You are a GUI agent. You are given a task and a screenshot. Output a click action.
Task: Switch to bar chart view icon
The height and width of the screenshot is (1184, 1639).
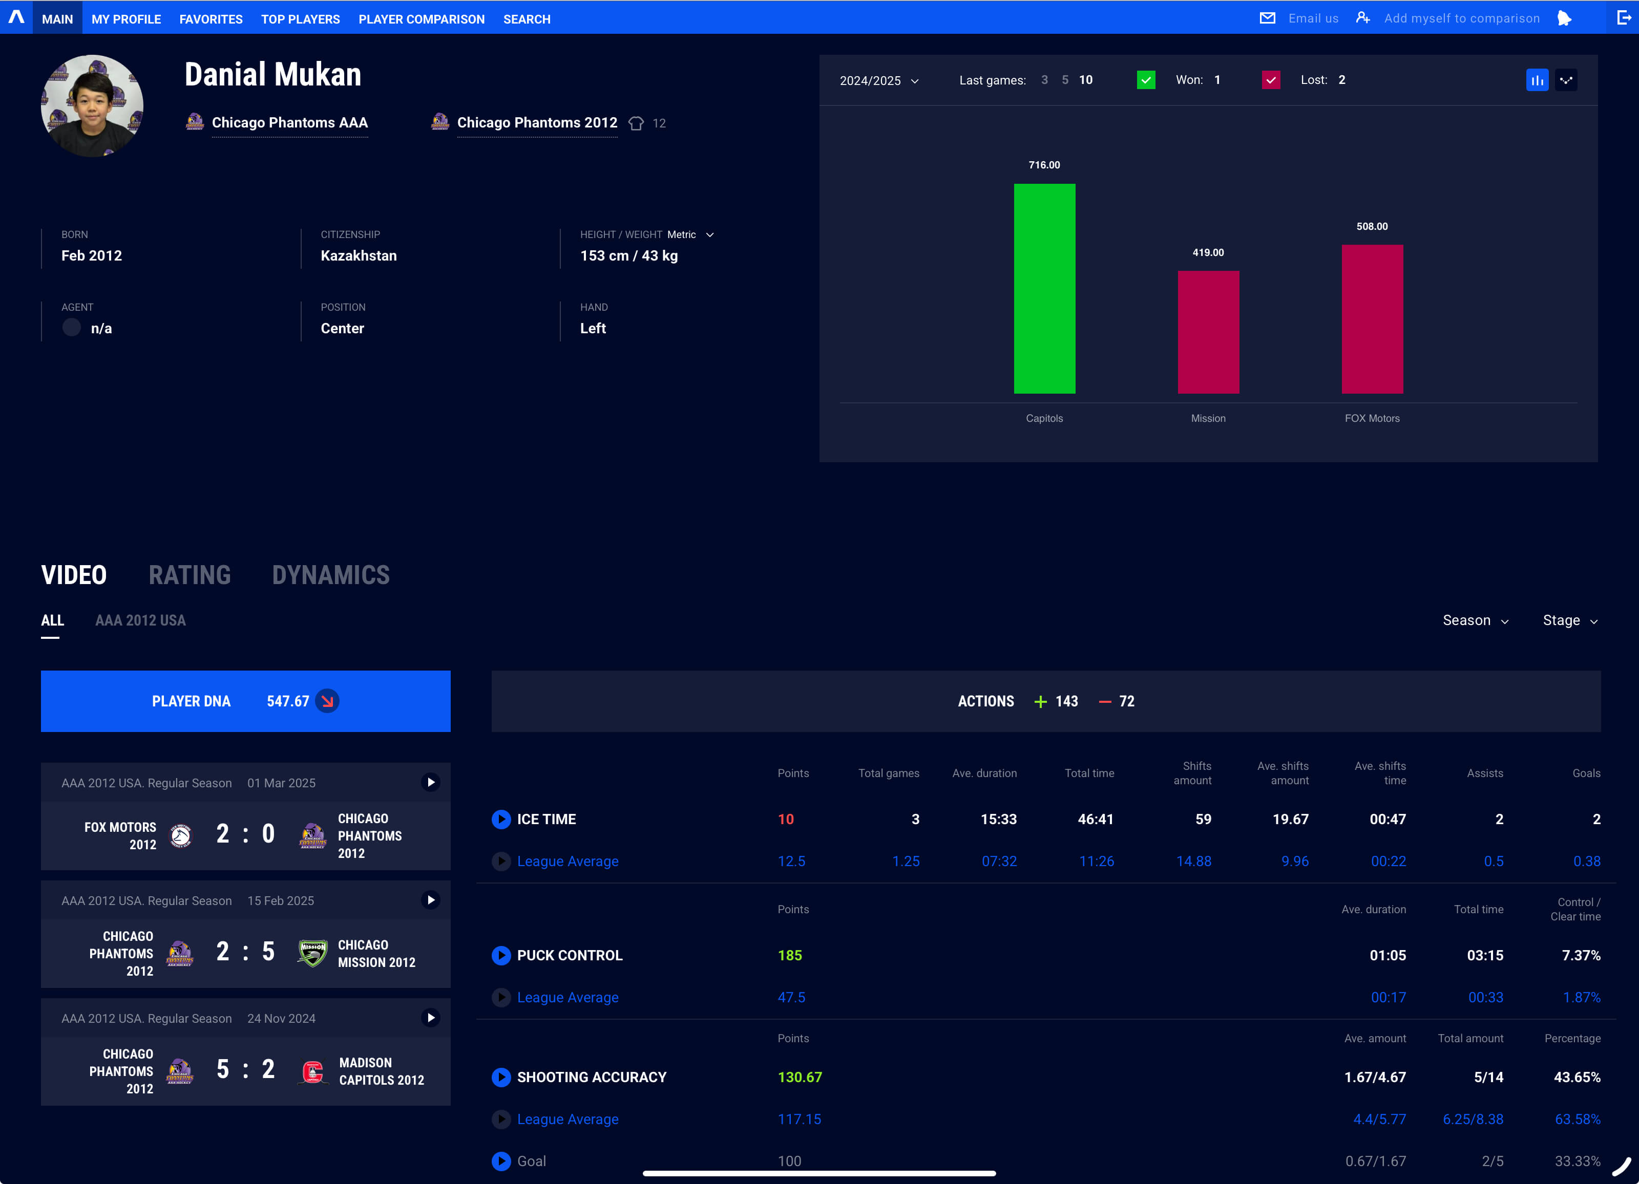[x=1537, y=80]
